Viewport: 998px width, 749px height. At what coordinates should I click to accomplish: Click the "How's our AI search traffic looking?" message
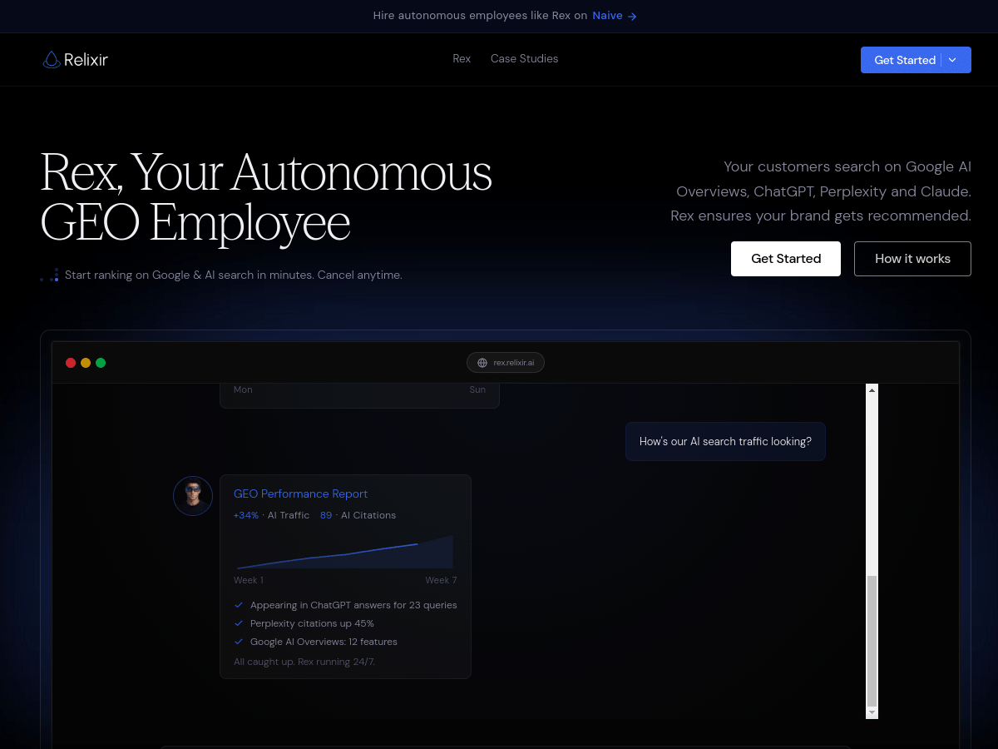(x=725, y=441)
